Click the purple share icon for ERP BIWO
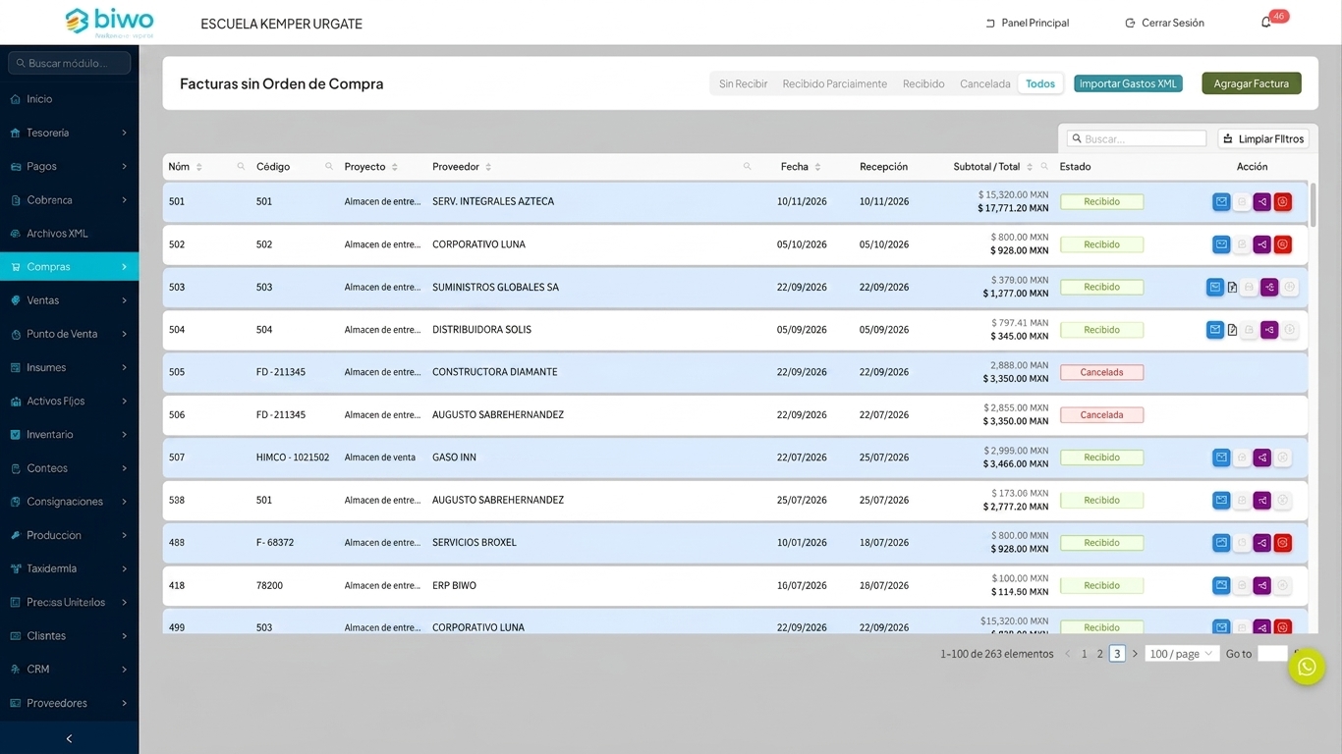 pos(1262,585)
